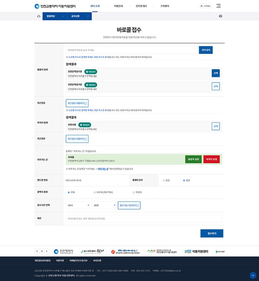
Task: Click the scroll-to-top arrow button
Action: [x=253, y=275]
